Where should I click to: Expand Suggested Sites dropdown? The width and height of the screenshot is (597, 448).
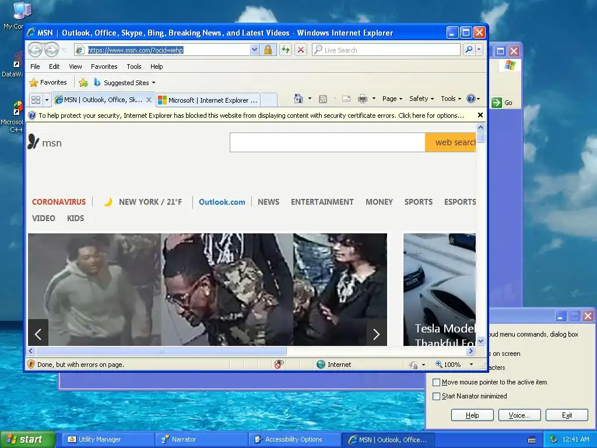[x=153, y=83]
